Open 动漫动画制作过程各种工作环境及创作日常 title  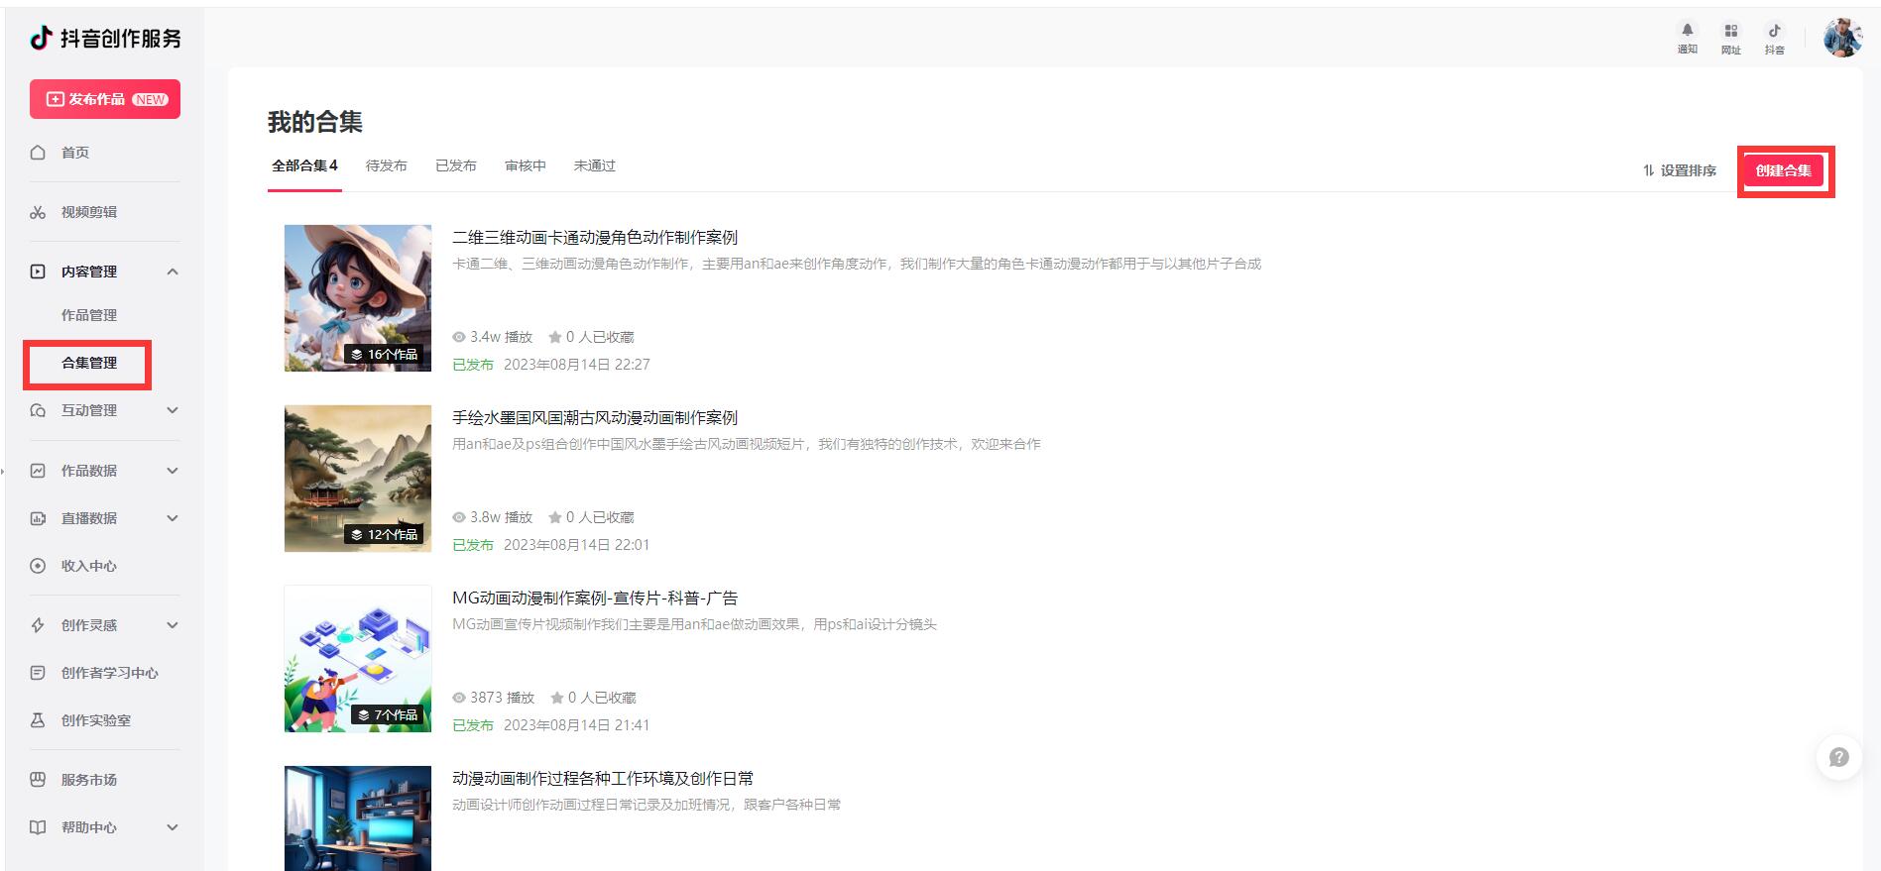click(603, 779)
